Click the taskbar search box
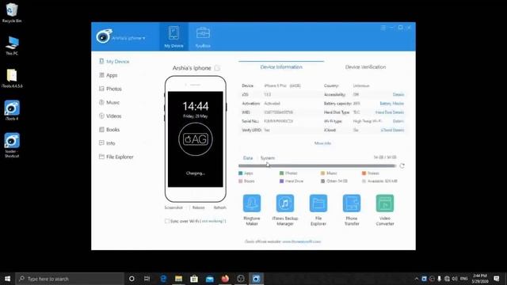 [70, 279]
